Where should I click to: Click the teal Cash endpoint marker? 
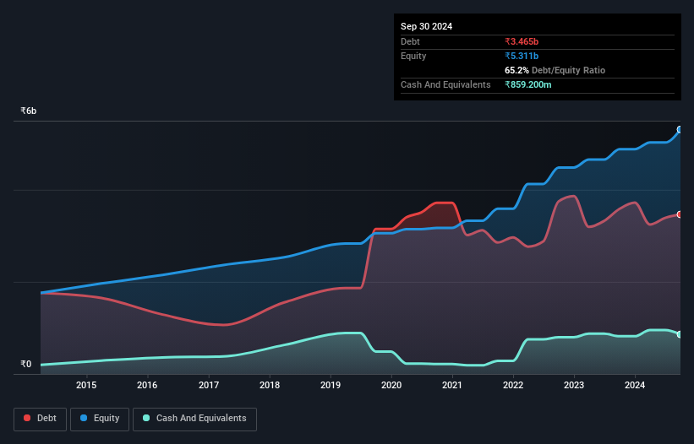[x=680, y=334]
